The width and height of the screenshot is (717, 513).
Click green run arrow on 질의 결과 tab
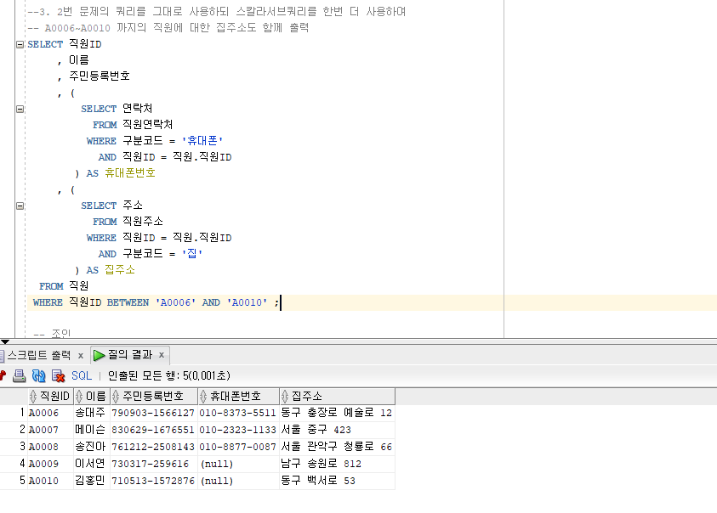(x=99, y=356)
